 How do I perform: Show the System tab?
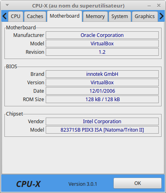tap(119, 16)
